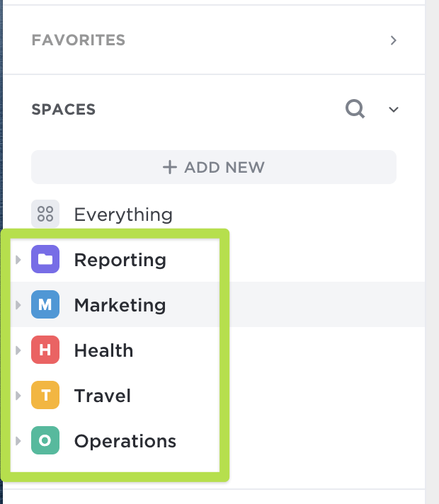Click the yellow Travel T icon
Screen dimensions: 439x504
click(45, 396)
